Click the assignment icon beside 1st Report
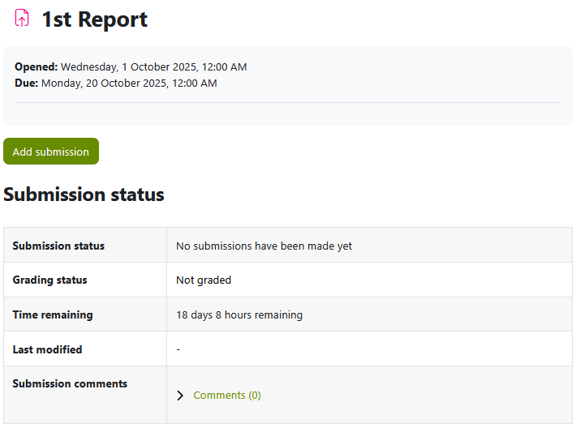576x432 pixels. [x=22, y=19]
